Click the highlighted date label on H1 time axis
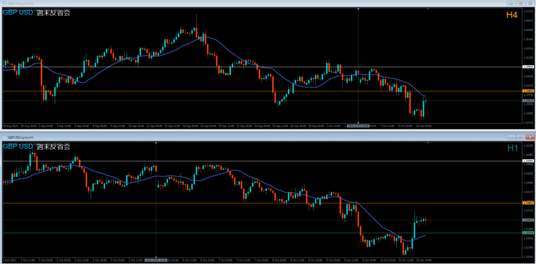Screen dimensions: 536x264 [156, 259]
